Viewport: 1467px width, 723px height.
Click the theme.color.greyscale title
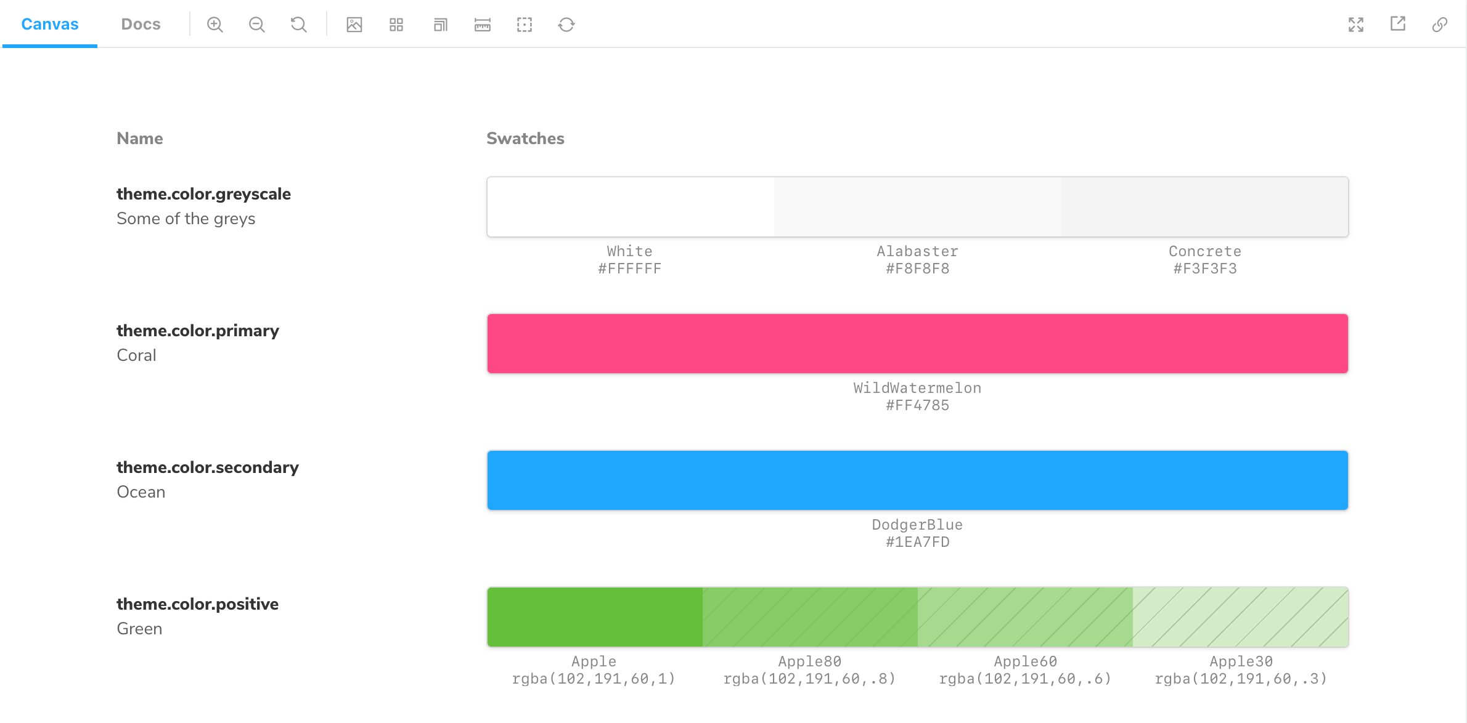point(203,194)
